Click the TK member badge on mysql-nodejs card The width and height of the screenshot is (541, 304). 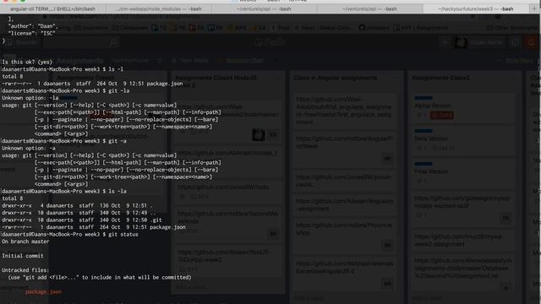[505, 218]
